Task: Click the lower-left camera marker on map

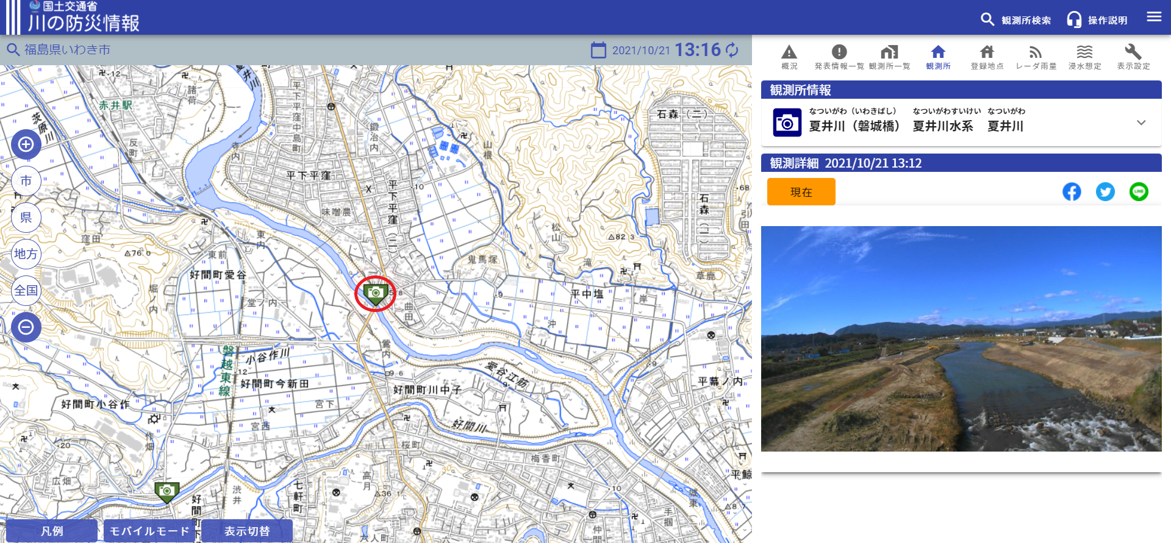Action: tap(167, 491)
